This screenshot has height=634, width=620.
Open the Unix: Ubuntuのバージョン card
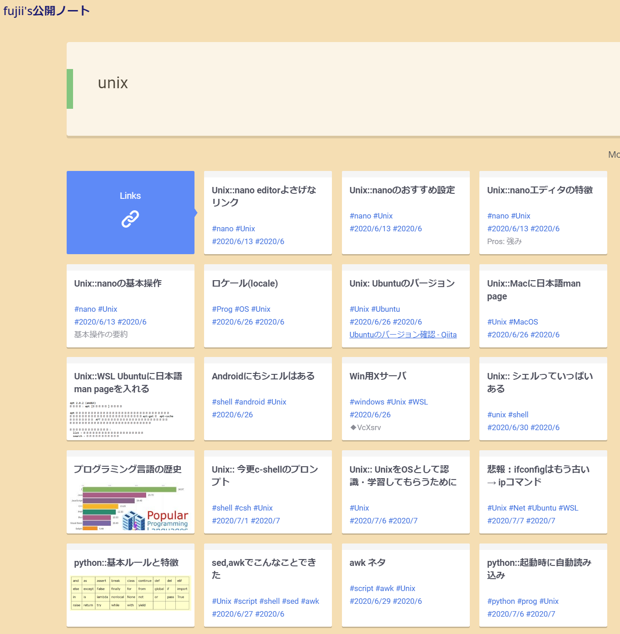click(406, 306)
